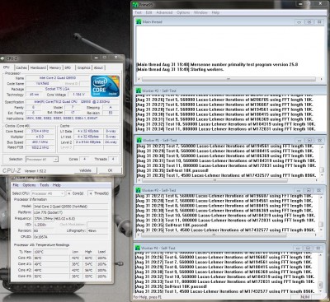Click the Prime95 title bar icon

(135, 5)
